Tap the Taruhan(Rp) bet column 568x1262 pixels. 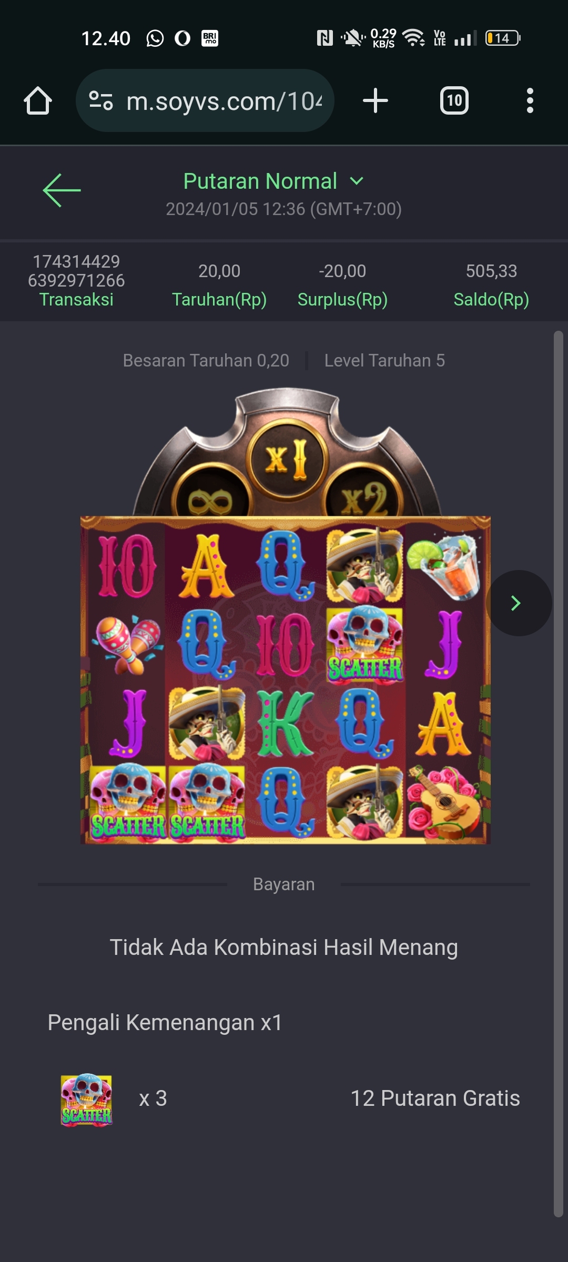219,285
